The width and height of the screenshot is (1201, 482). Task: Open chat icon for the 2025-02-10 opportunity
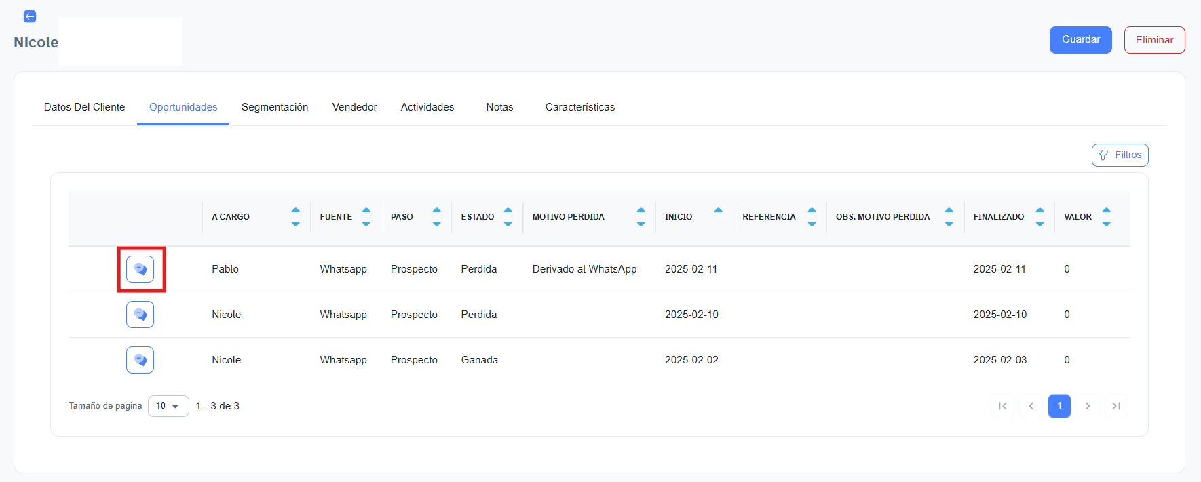pos(140,315)
